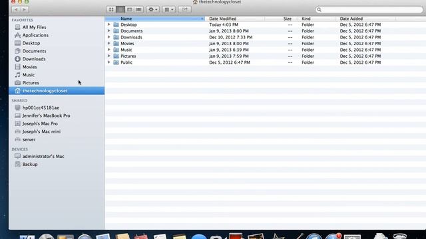
Task: Select the Downloads folder name in file list
Action: [x=131, y=37]
